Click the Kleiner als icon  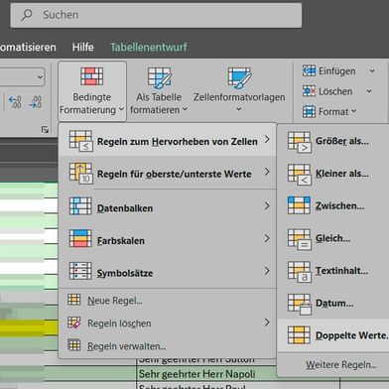coord(300,175)
